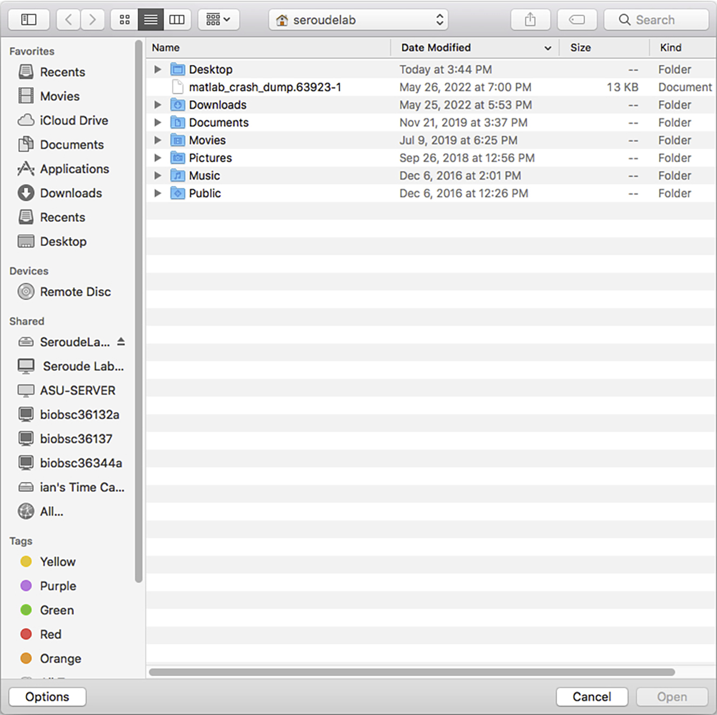Image resolution: width=717 pixels, height=715 pixels.
Task: Open the group-by arrange dropdown
Action: point(219,20)
